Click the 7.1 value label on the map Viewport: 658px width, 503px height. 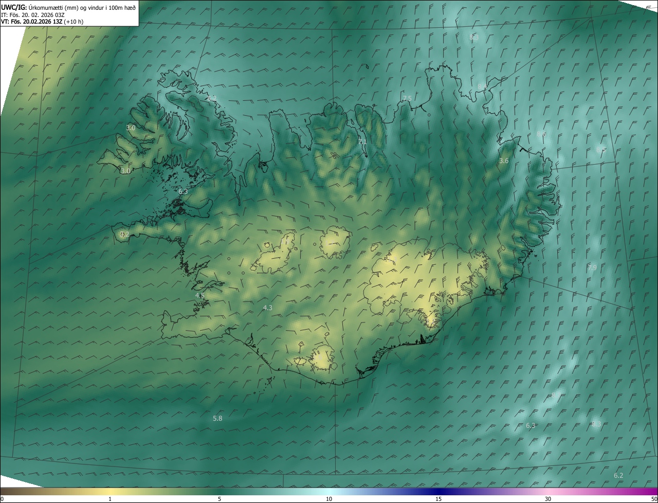point(362,141)
